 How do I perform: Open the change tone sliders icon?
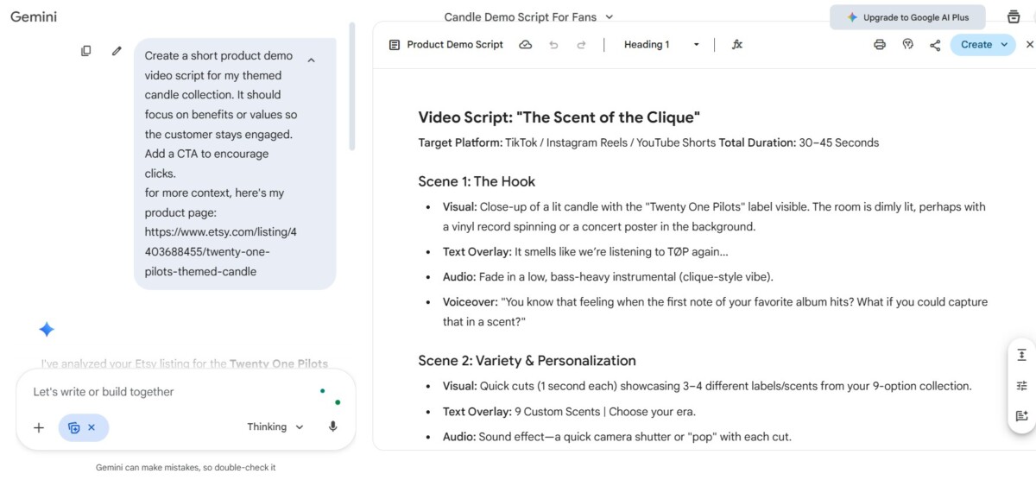pyautogui.click(x=1021, y=385)
